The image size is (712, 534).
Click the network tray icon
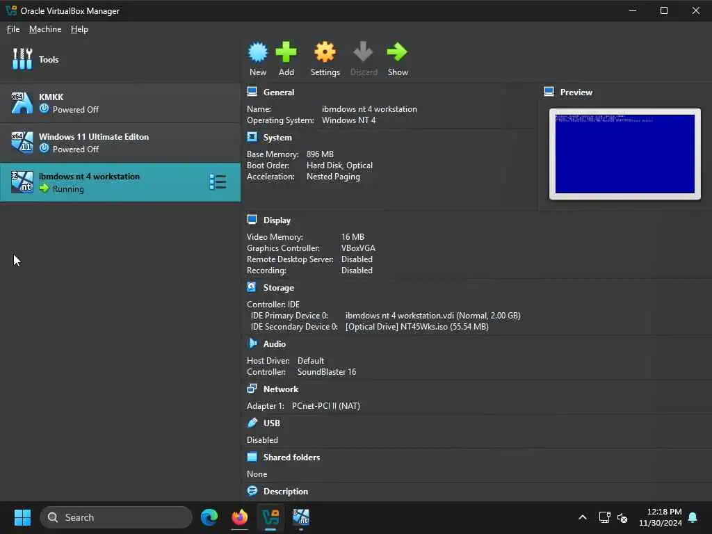(604, 517)
